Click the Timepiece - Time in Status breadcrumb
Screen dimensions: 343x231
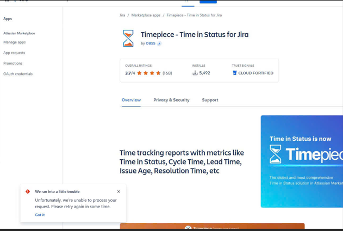[194, 15]
